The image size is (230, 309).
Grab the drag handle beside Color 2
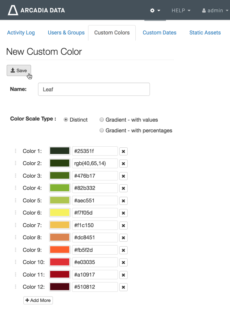[x=16, y=163]
